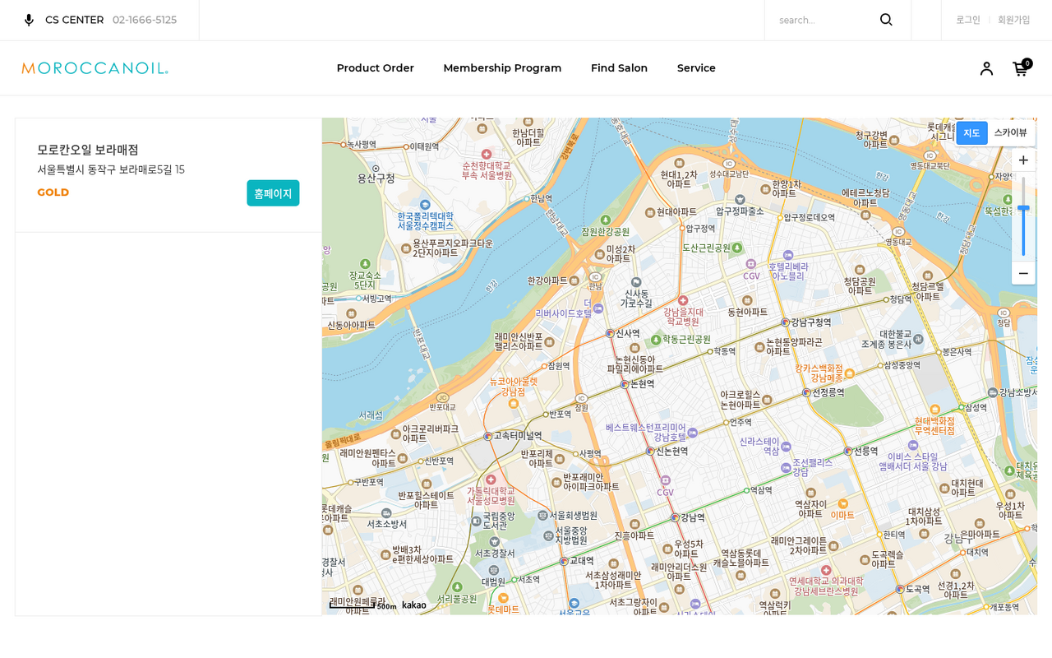Zoom in the map with plus button
This screenshot has width=1052, height=658.
pos(1023,160)
